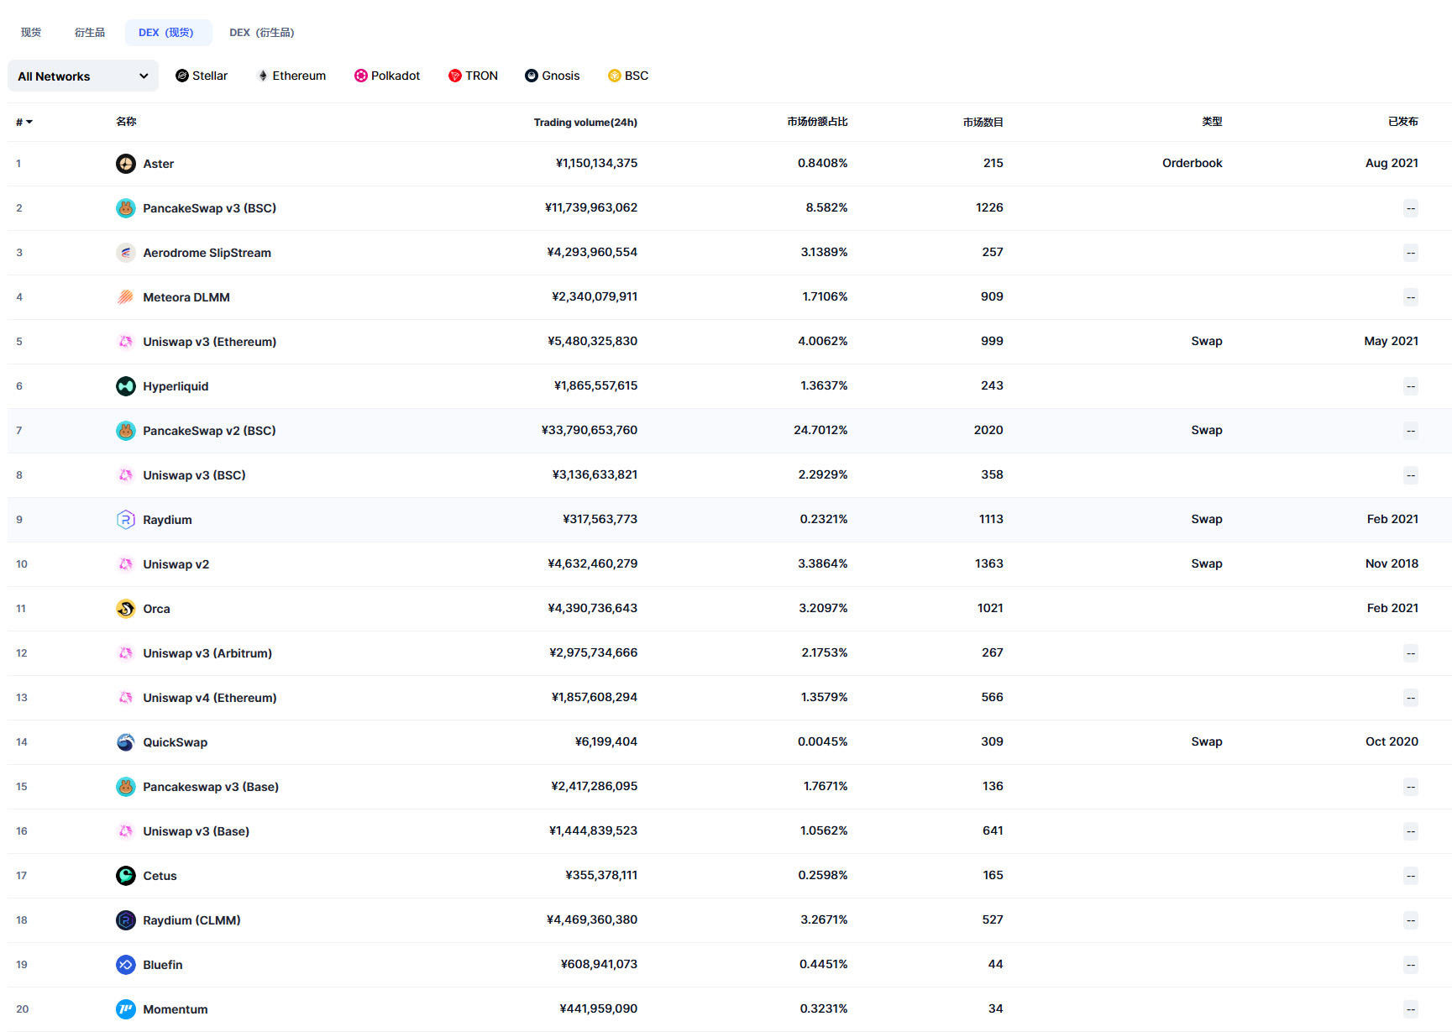The height and width of the screenshot is (1032, 1452).
Task: Sort by 类型 column header
Action: point(1212,122)
